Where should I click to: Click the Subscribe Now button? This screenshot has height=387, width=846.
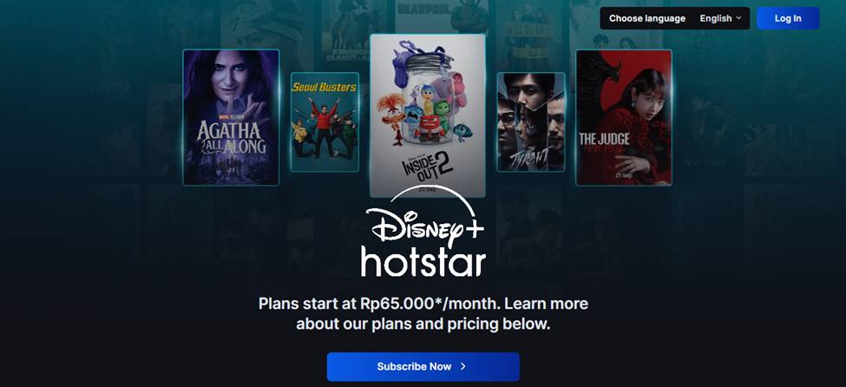coord(423,366)
